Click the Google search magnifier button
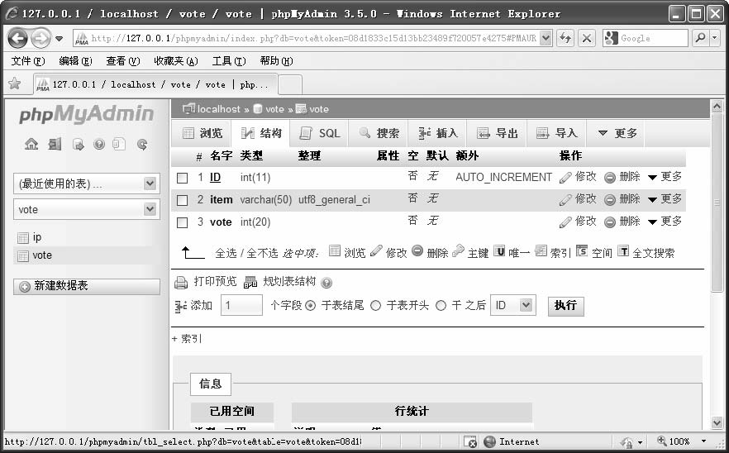Screen dimensions: 729x453 tap(700, 38)
